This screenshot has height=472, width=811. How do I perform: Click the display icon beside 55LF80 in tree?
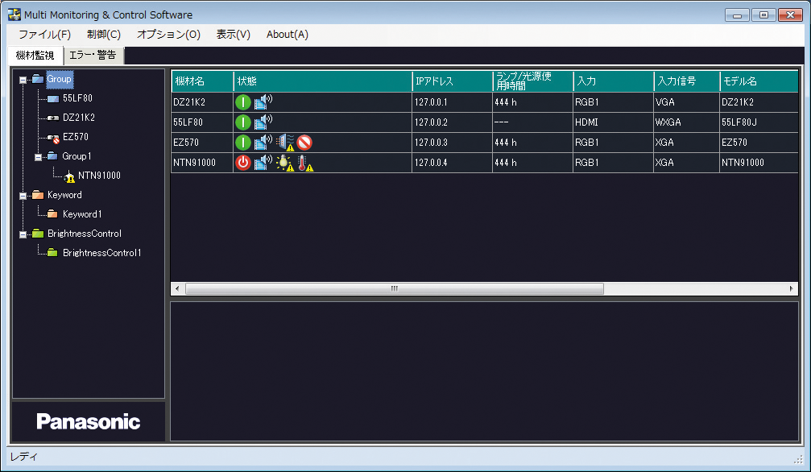click(x=53, y=98)
